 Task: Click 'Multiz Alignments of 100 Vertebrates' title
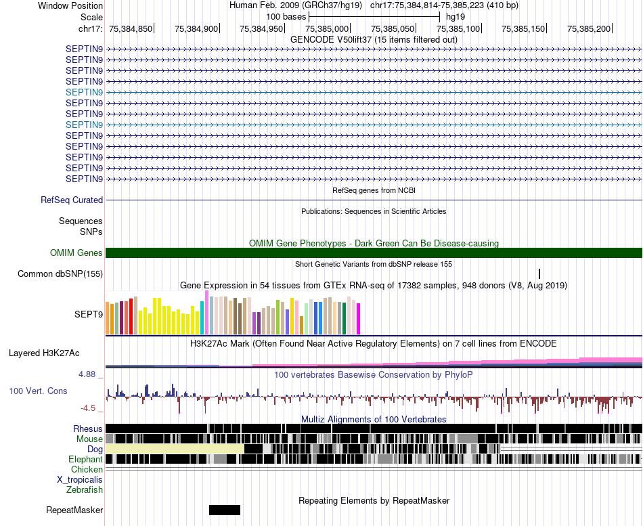374,419
